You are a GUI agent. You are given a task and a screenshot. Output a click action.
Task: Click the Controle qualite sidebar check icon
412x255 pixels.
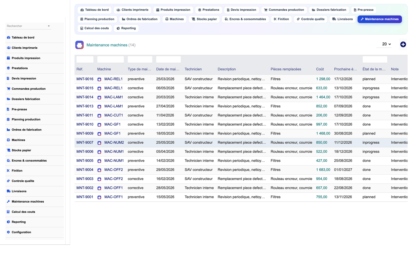pyautogui.click(x=9, y=181)
